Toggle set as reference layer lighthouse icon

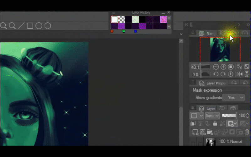click(200, 123)
